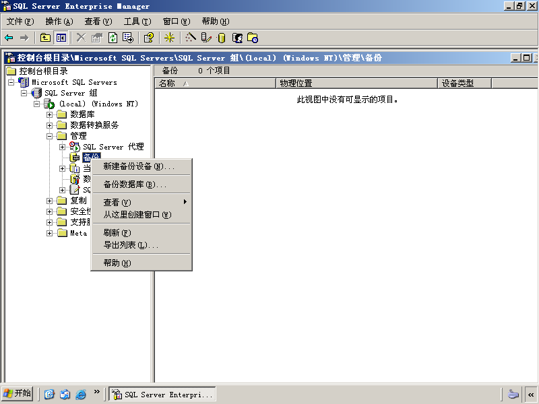This screenshot has height=404, width=539.
Task: Open the 帮助(H) menu bar item
Action: 216,22
